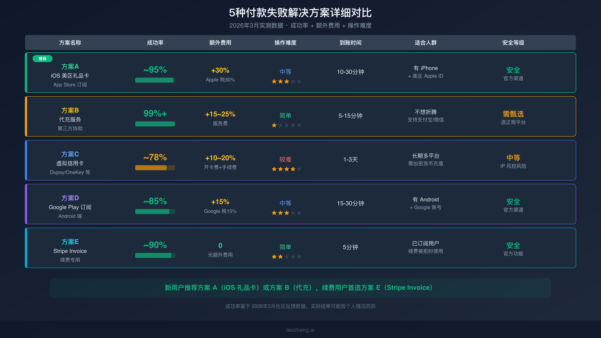
Task: Click the success rate progress bar of 方案C
Action: coord(155,168)
